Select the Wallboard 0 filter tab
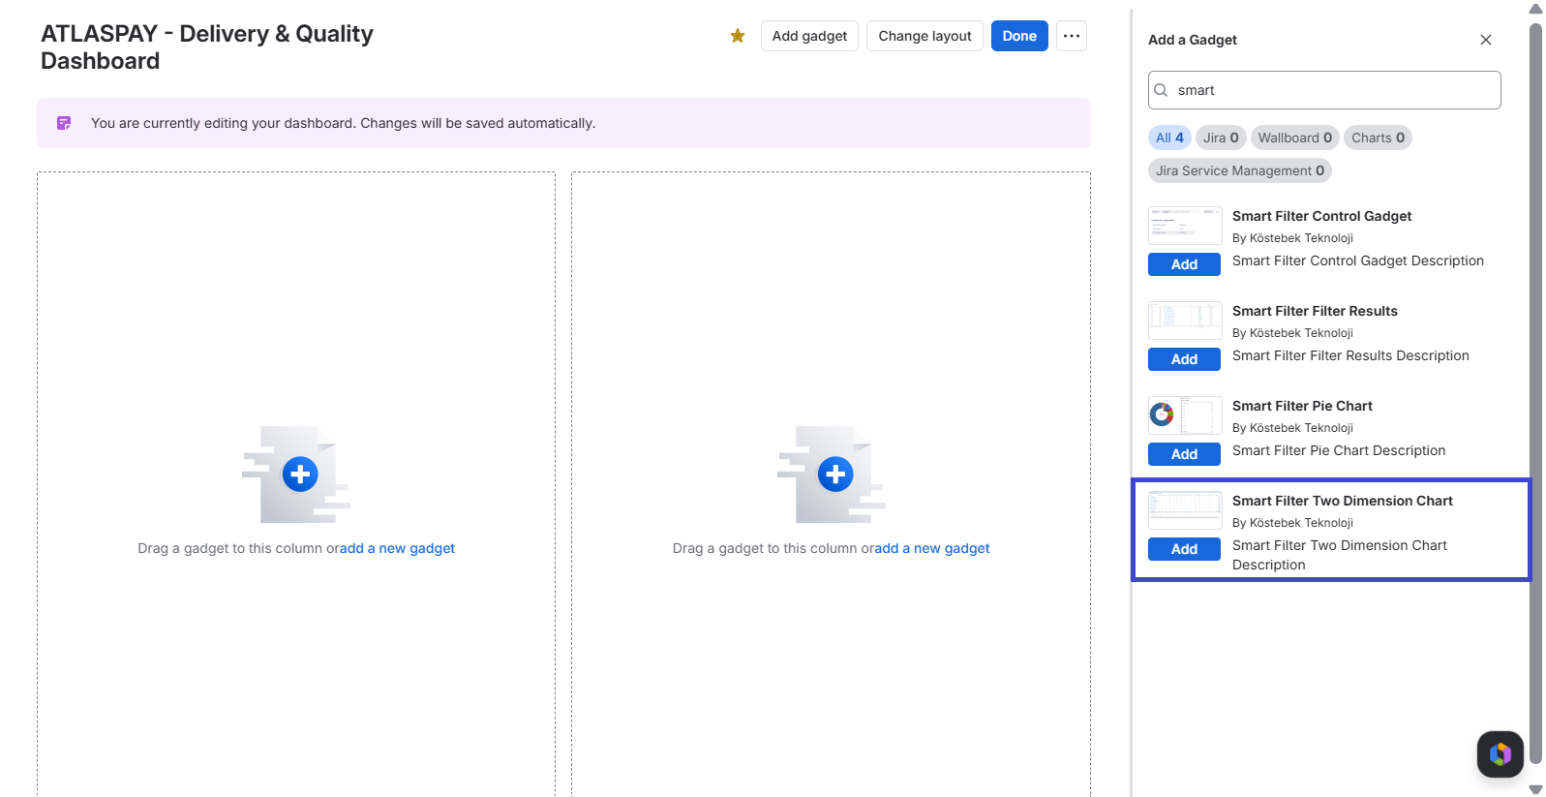The height and width of the screenshot is (797, 1546). [x=1295, y=138]
